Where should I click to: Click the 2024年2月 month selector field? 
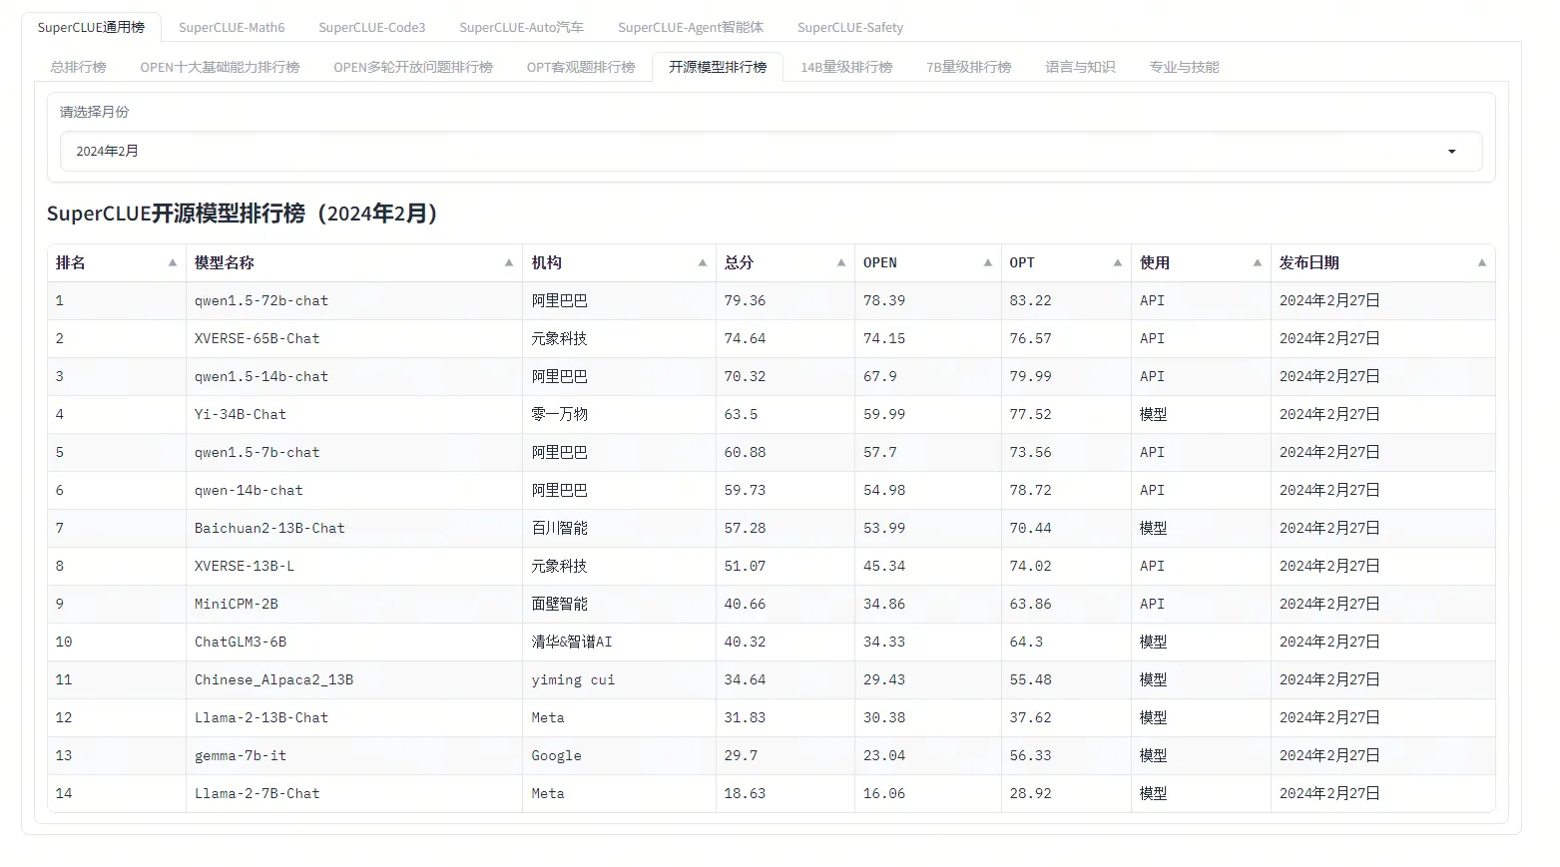(x=771, y=152)
